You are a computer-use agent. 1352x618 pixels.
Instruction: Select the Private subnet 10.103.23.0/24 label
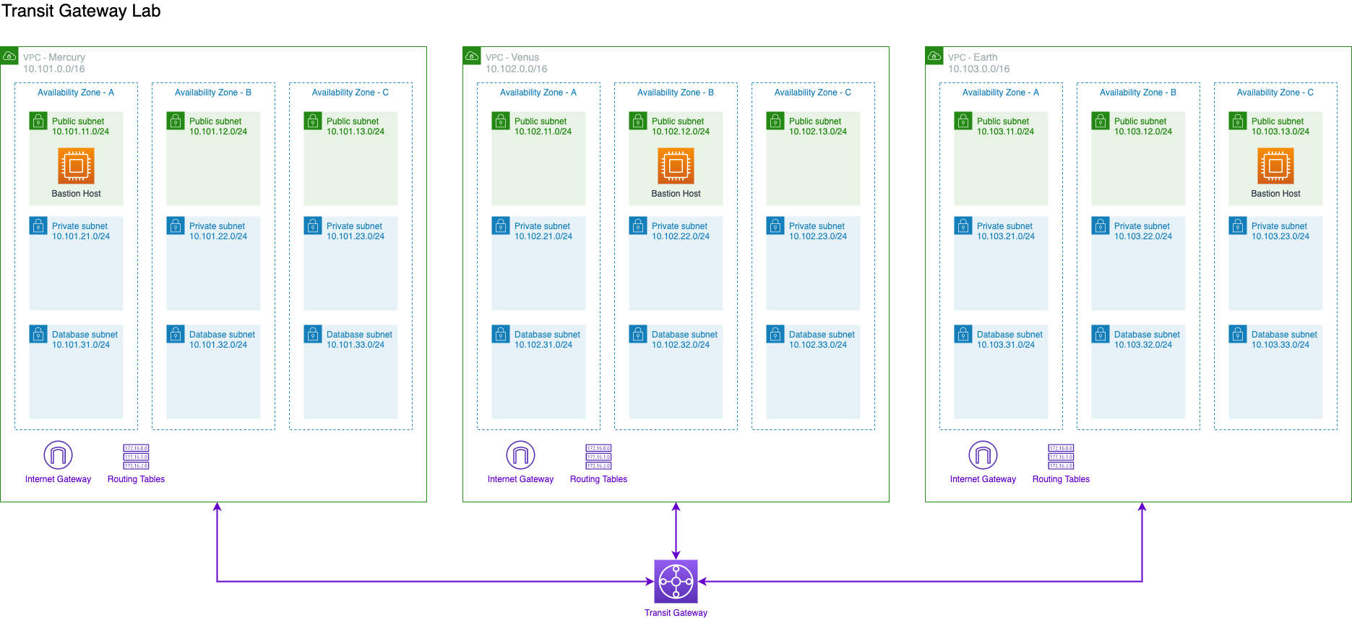pyautogui.click(x=1280, y=231)
